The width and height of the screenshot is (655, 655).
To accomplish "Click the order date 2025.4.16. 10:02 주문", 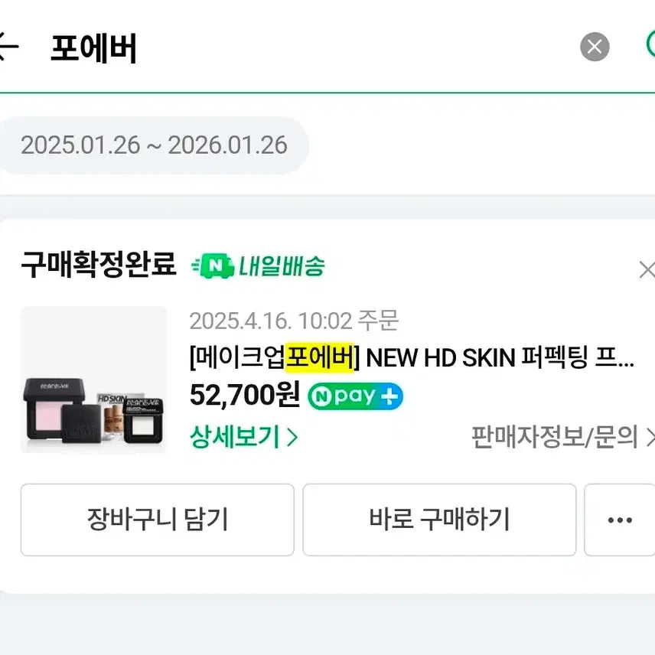I will pyautogui.click(x=294, y=321).
